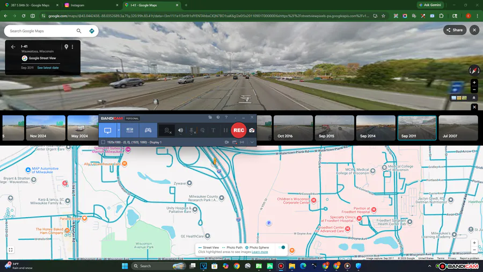Click the Street View compass
The width and height of the screenshot is (483, 272).
click(x=474, y=70)
